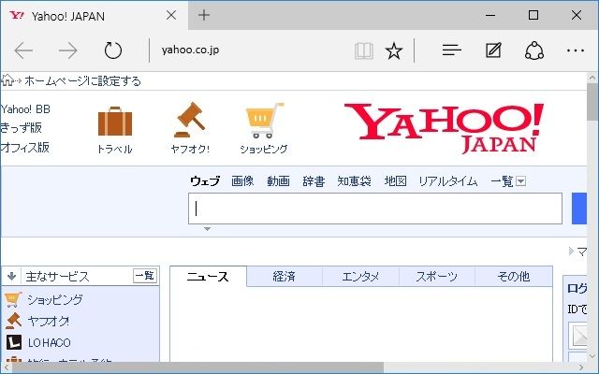The width and height of the screenshot is (599, 374).
Task: Maximize the browser window
Action: tap(533, 15)
